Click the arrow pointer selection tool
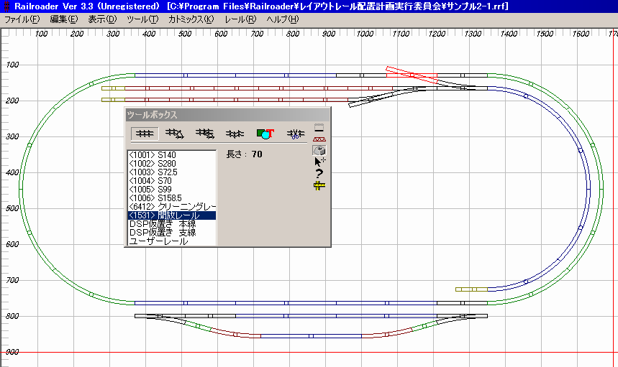Image resolution: width=618 pixels, height=367 pixels. pos(319,161)
